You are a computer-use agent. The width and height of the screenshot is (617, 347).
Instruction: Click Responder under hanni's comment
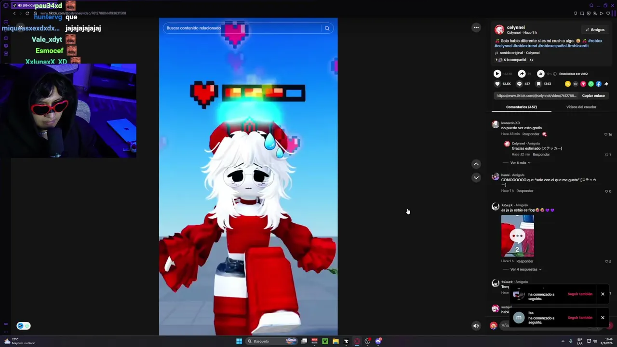point(524,191)
